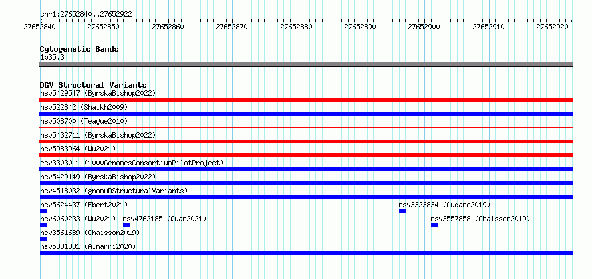
Task: Click the blue bar under nsv5881381
Action: point(306,253)
